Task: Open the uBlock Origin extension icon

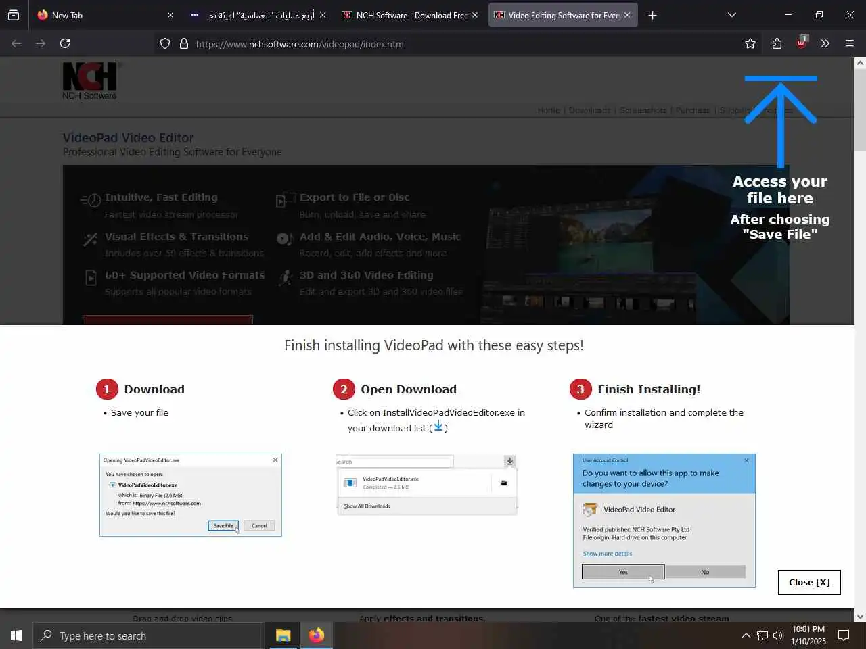Action: 801,43
